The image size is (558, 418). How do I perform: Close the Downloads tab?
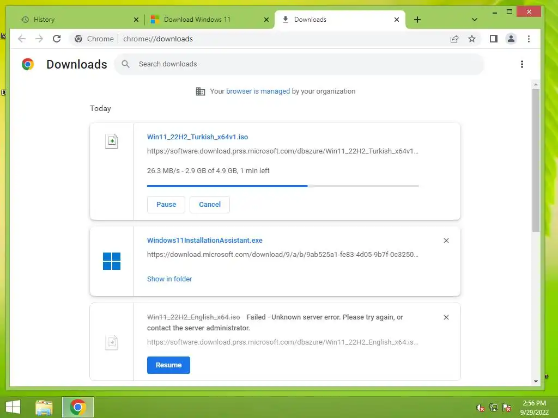[397, 20]
